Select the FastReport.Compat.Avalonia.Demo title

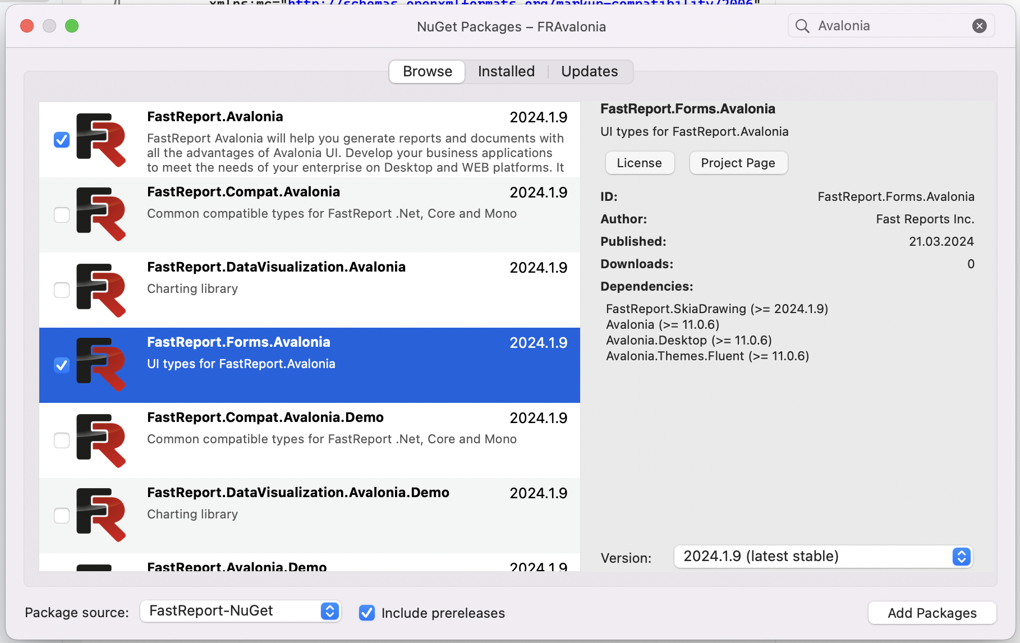265,417
